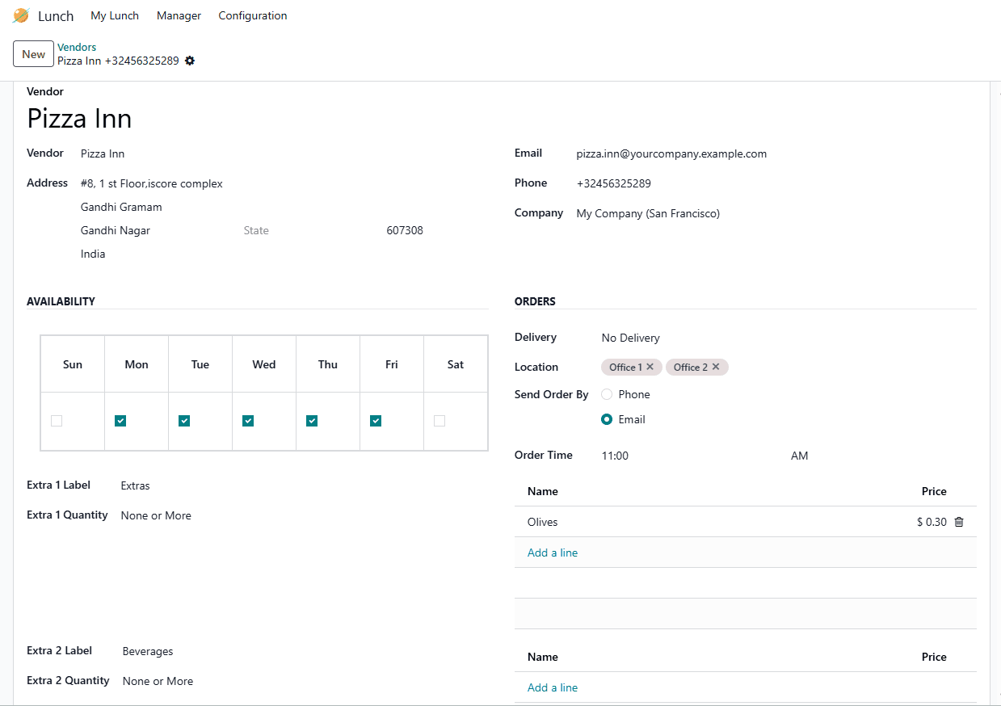
Task: Enable Sunday availability checkbox
Action: (57, 421)
